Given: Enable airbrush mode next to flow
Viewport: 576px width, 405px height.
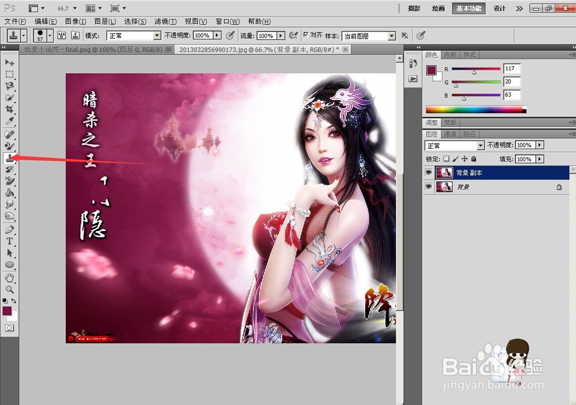Looking at the screenshot, I should pyautogui.click(x=293, y=35).
